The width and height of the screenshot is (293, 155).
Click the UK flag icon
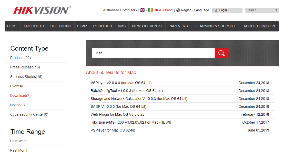[142, 10]
